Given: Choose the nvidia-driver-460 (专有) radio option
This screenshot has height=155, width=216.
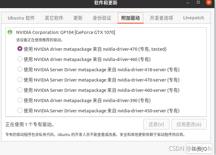Looking at the screenshot, I should (20, 59).
